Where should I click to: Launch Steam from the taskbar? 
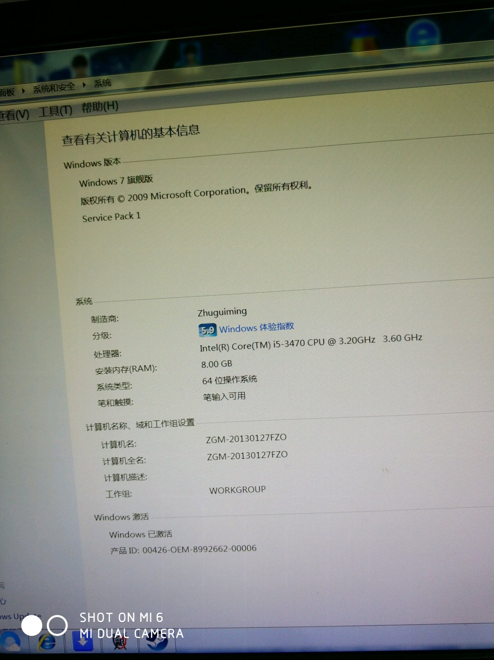[157, 640]
